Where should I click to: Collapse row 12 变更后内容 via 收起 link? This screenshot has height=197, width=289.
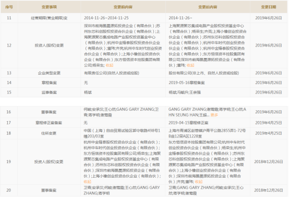190,65
